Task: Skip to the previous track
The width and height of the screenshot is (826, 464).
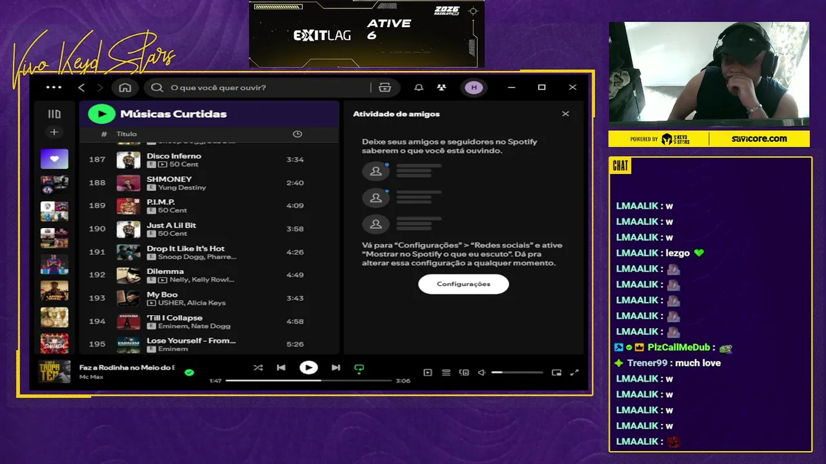Action: 281,368
